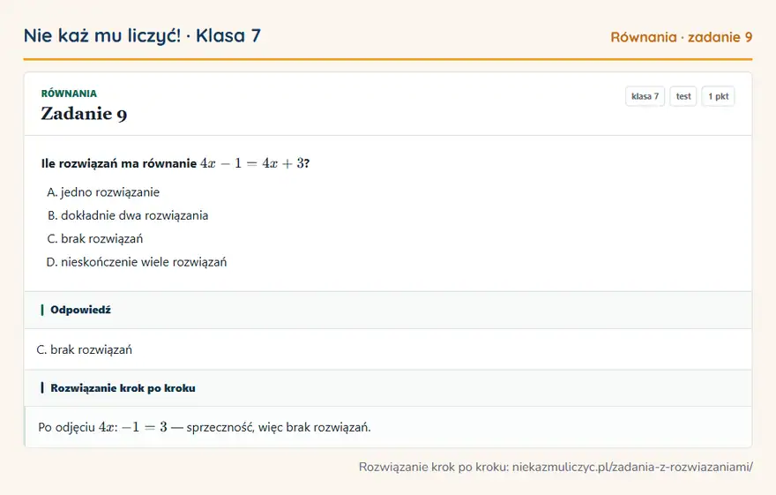Select the answer option 'C. brak rozwiązań' in the question list
Screen dimensions: 776x495
coord(95,238)
